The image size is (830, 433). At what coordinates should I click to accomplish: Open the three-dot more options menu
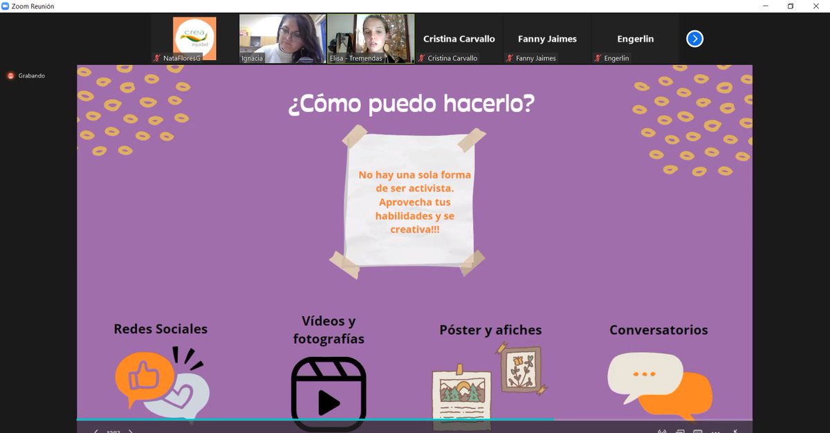pyautogui.click(x=715, y=431)
